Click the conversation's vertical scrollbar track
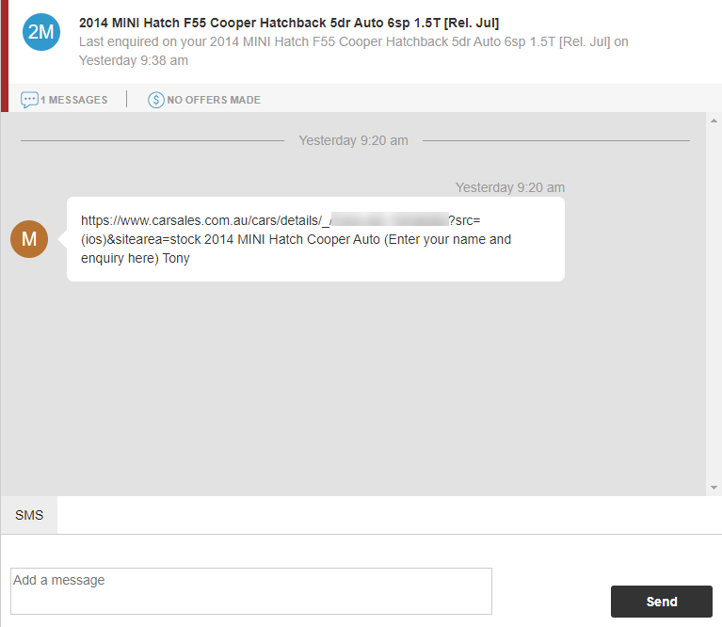The height and width of the screenshot is (627, 722). 714,301
